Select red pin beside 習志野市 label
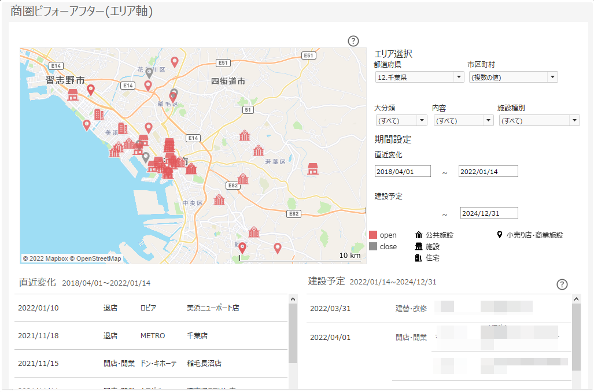594x392 pixels. pos(91,90)
